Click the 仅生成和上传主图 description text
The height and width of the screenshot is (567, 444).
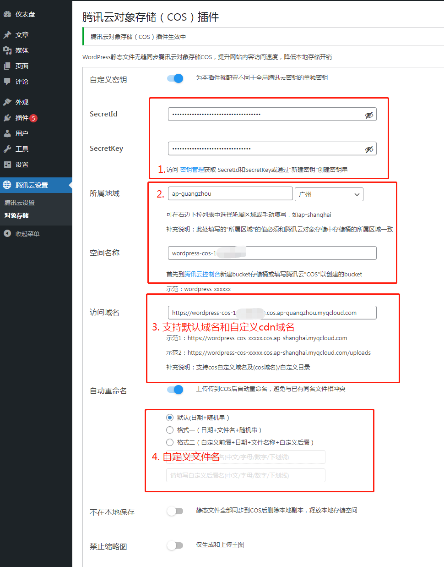[x=220, y=545]
